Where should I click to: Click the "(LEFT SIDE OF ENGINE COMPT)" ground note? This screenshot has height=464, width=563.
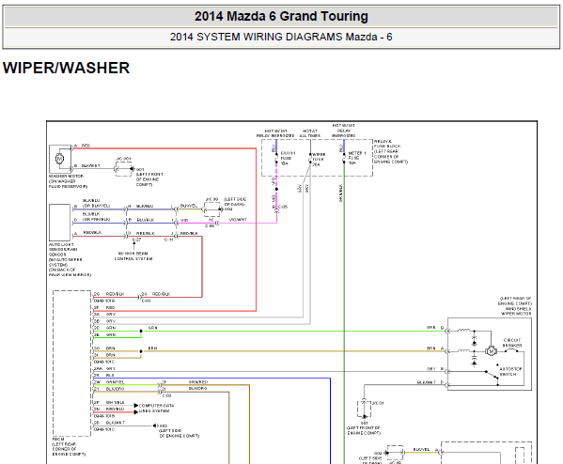tap(180, 433)
